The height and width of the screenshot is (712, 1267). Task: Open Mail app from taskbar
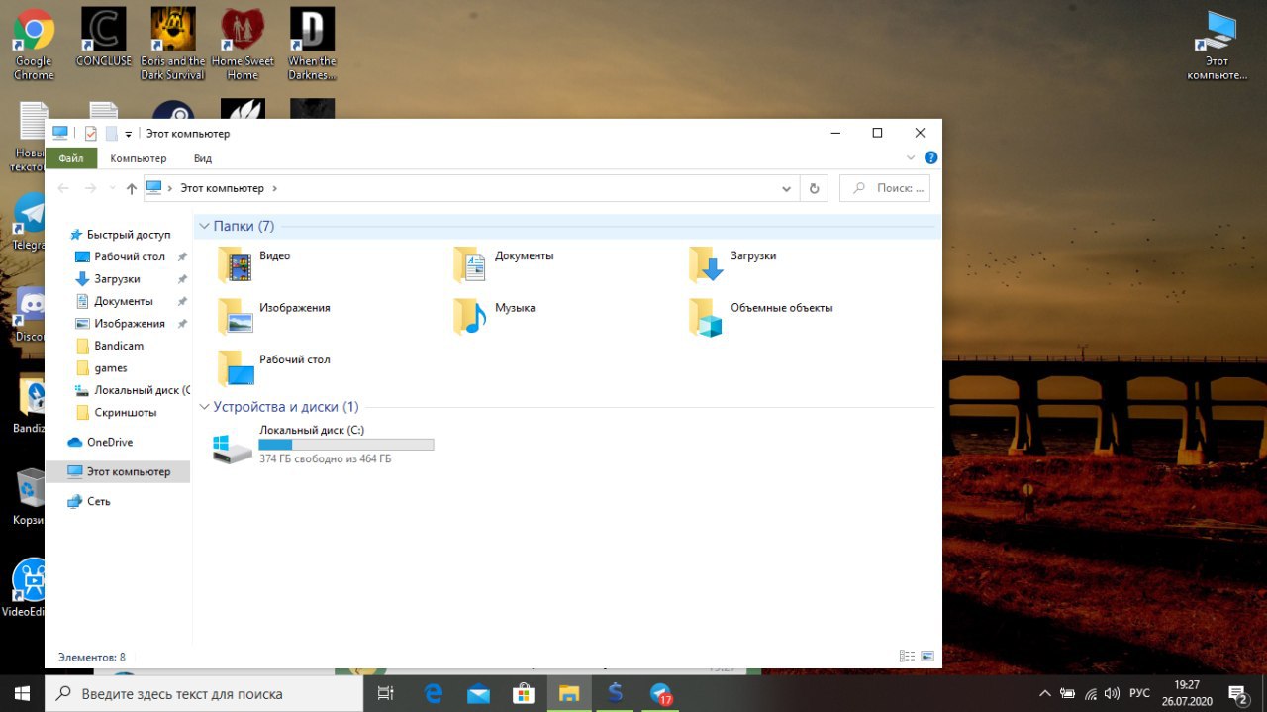click(479, 693)
